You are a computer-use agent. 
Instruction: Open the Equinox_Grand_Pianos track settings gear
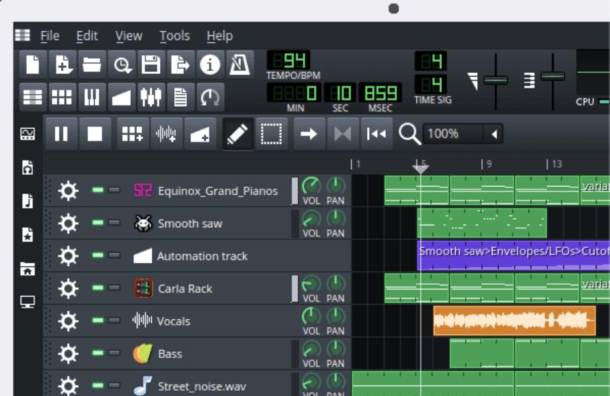68,191
